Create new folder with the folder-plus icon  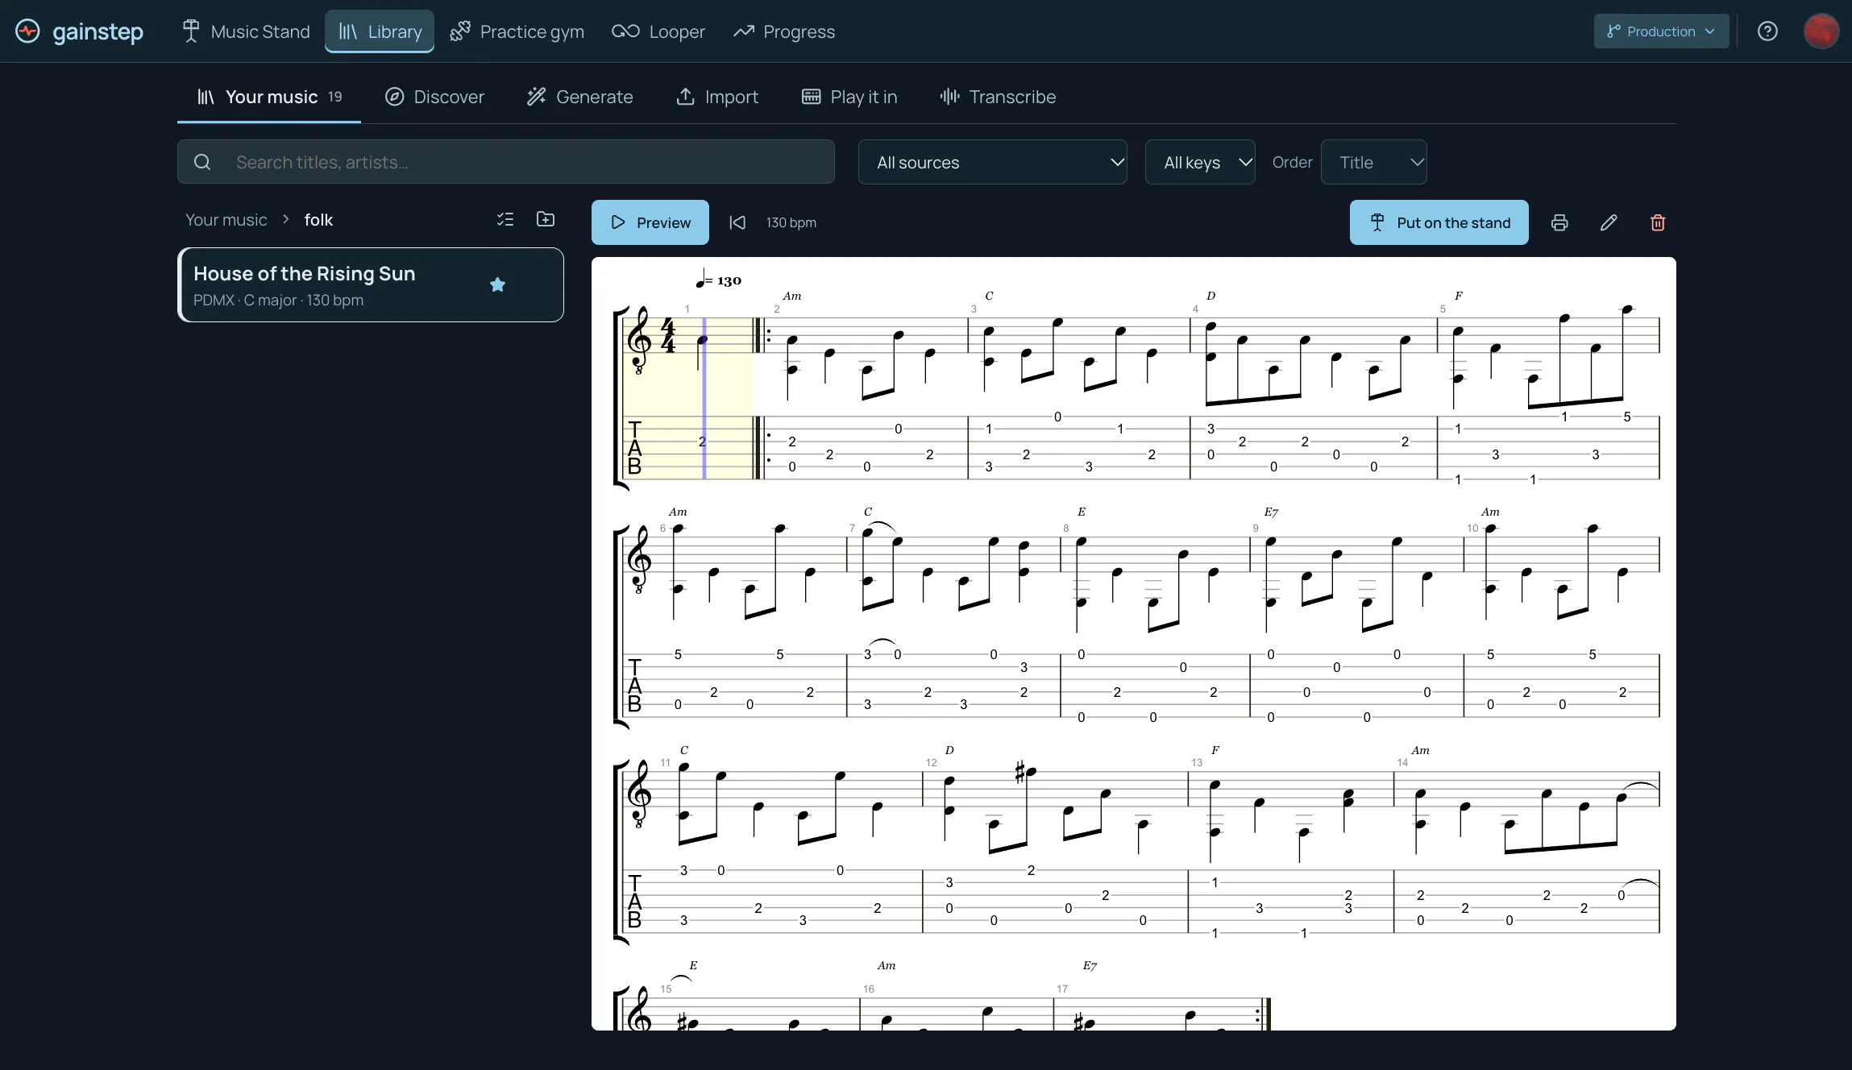(x=546, y=219)
